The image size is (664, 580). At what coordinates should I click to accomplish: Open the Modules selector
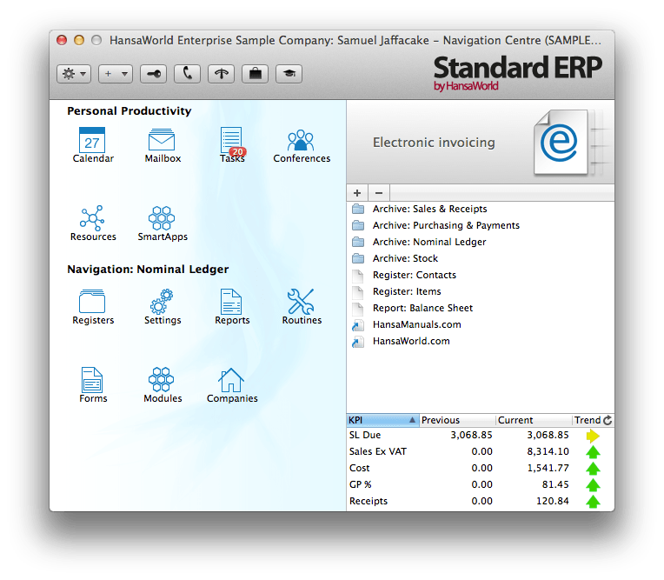point(163,385)
